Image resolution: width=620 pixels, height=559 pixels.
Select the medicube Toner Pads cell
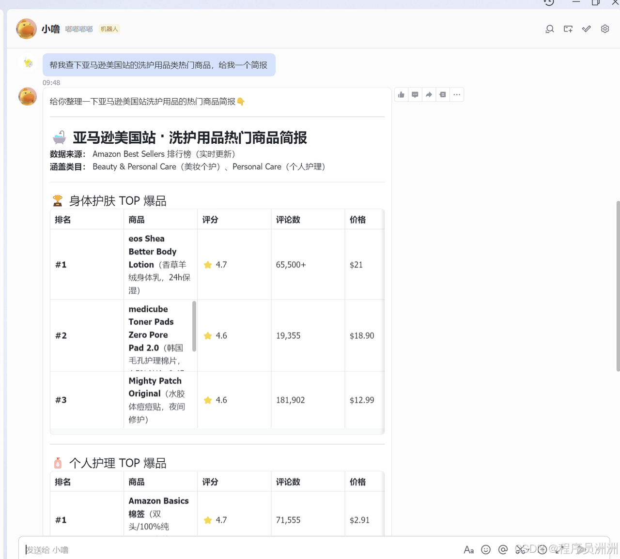(160, 335)
